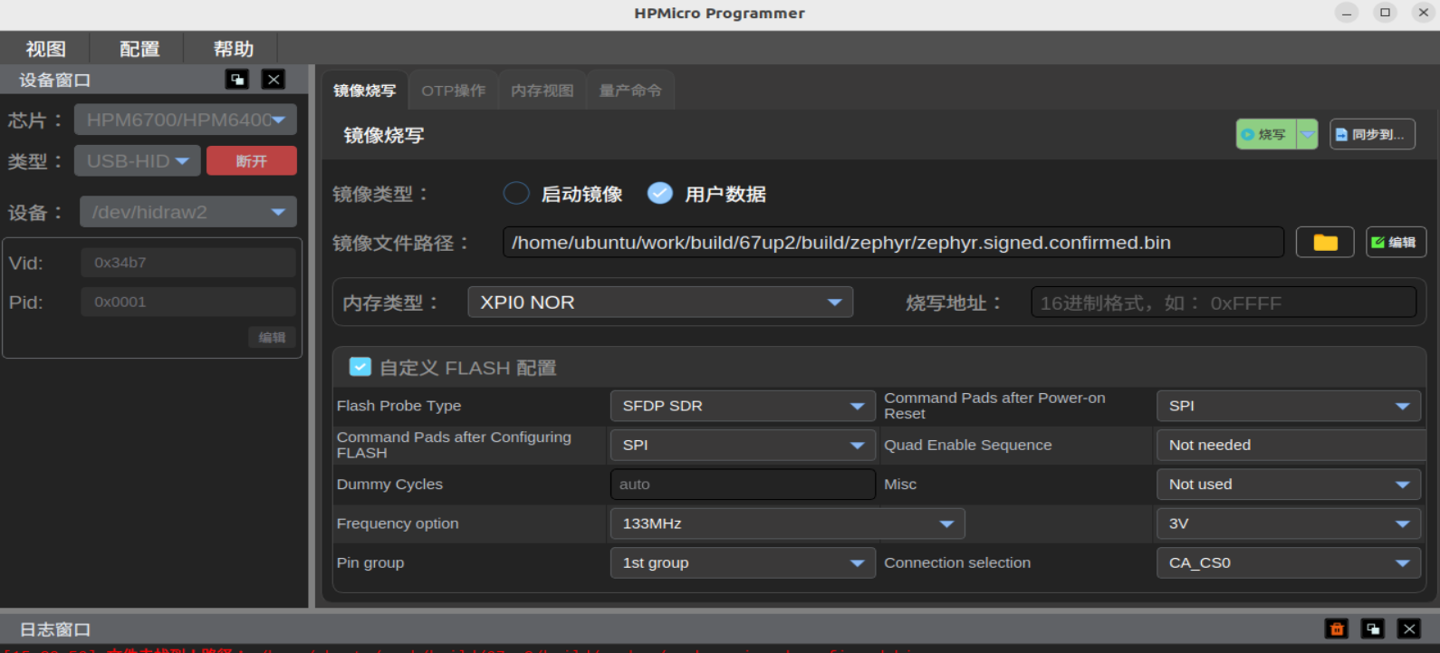Click the 编辑 button beside image path
The height and width of the screenshot is (653, 1440).
(x=1396, y=243)
